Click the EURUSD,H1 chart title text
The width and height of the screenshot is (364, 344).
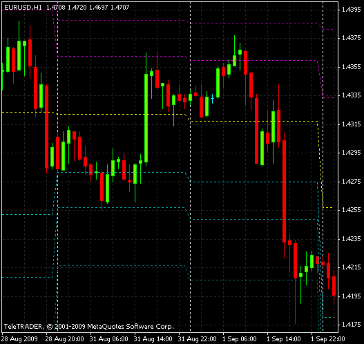[x=23, y=8]
